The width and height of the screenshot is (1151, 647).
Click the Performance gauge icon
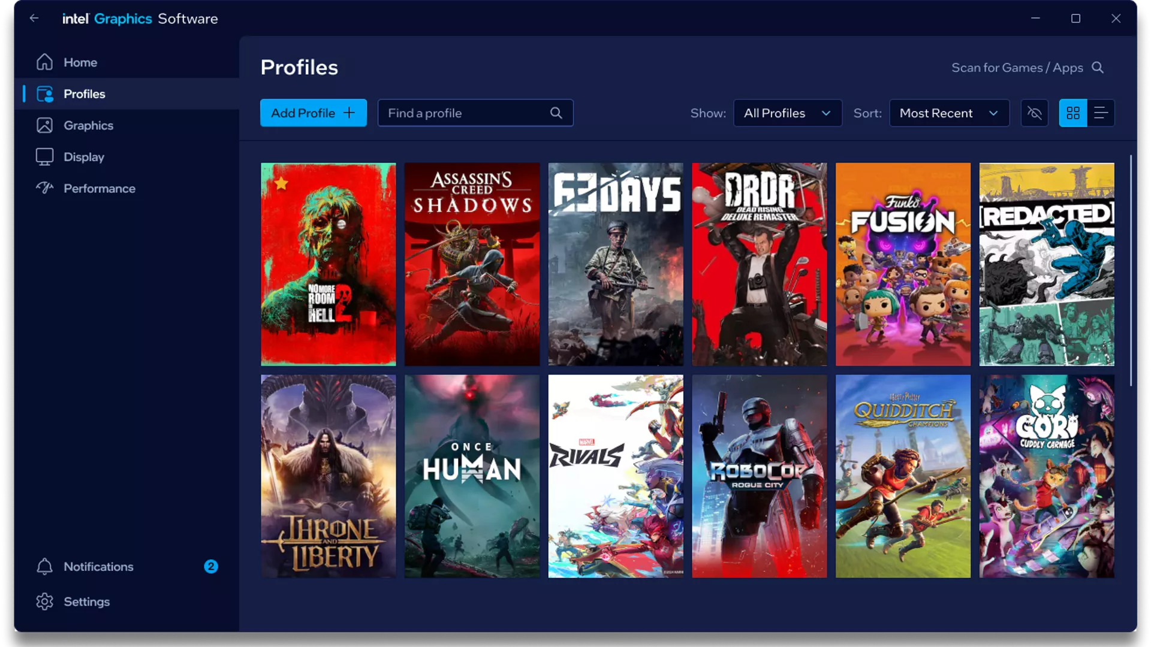tap(44, 188)
